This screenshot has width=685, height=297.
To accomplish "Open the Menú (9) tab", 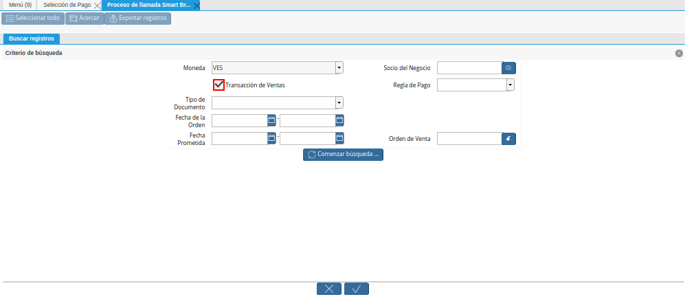I will point(20,5).
